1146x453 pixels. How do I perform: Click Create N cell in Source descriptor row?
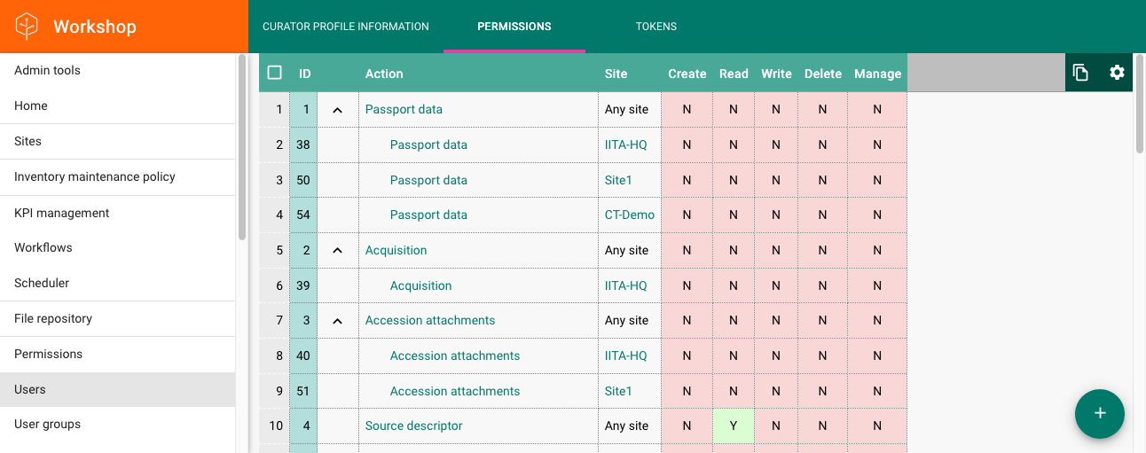pos(687,426)
